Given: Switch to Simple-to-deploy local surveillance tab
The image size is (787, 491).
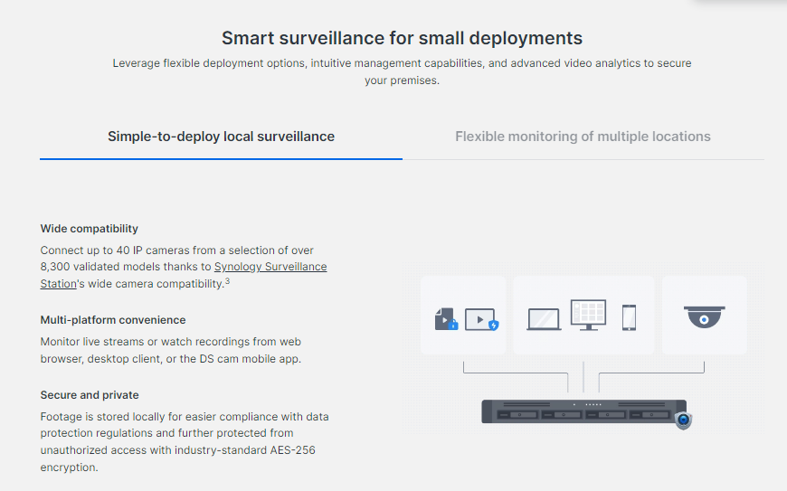Looking at the screenshot, I should (221, 137).
